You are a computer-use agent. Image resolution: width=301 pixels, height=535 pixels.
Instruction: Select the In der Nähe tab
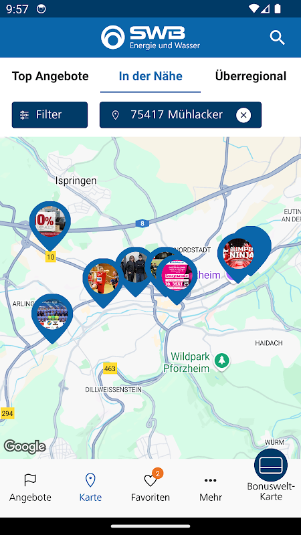(150, 76)
